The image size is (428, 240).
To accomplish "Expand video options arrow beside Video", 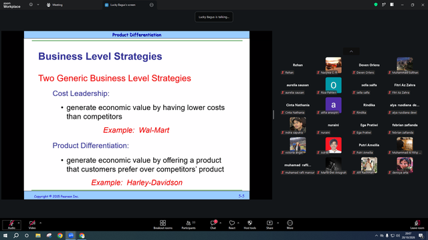I will point(40,223).
